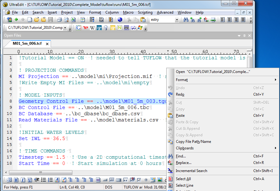Toggle hex edit mode (0101 icon)

tap(101, 20)
